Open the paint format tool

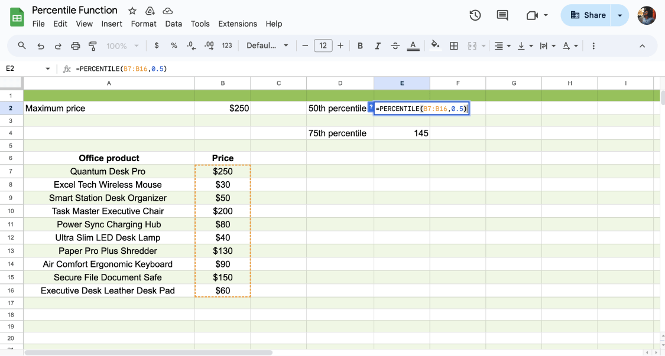pyautogui.click(x=93, y=45)
